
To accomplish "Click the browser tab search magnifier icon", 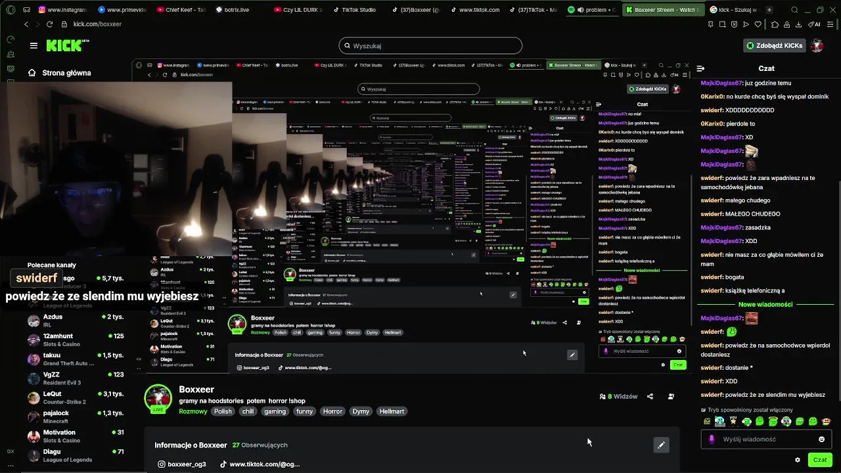I will [x=794, y=10].
